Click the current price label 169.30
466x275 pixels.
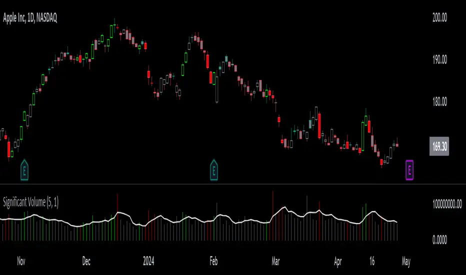[439, 146]
